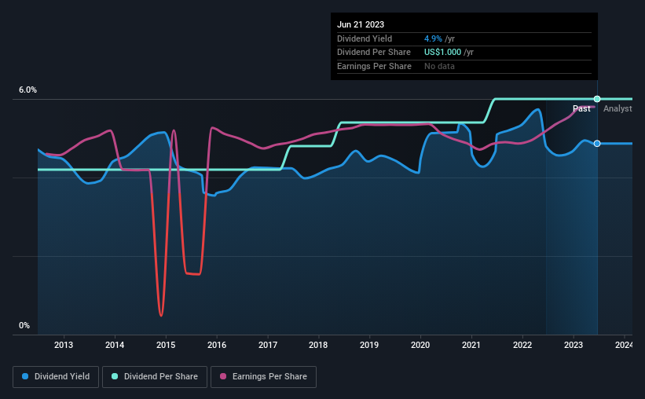The image size is (645, 399).
Task: Click the 2022 x-axis label
Action: (x=522, y=345)
